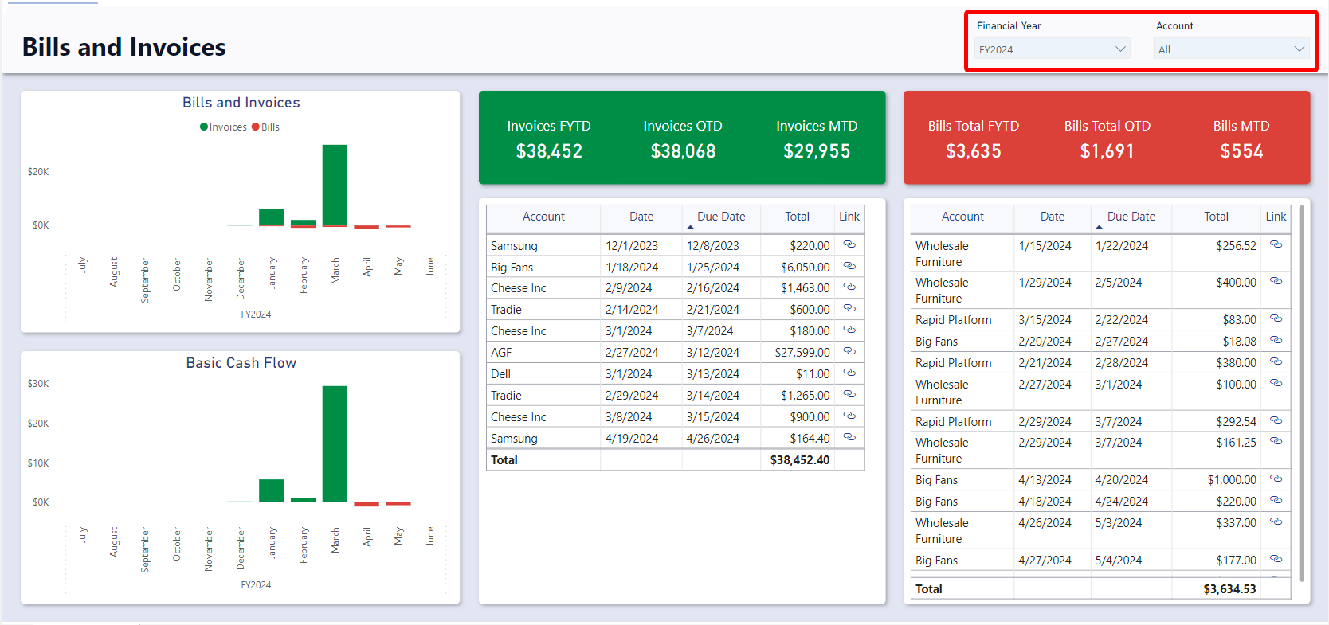1329x625 pixels.
Task: Click the Basic Cash Flow chart title
Action: [241, 363]
